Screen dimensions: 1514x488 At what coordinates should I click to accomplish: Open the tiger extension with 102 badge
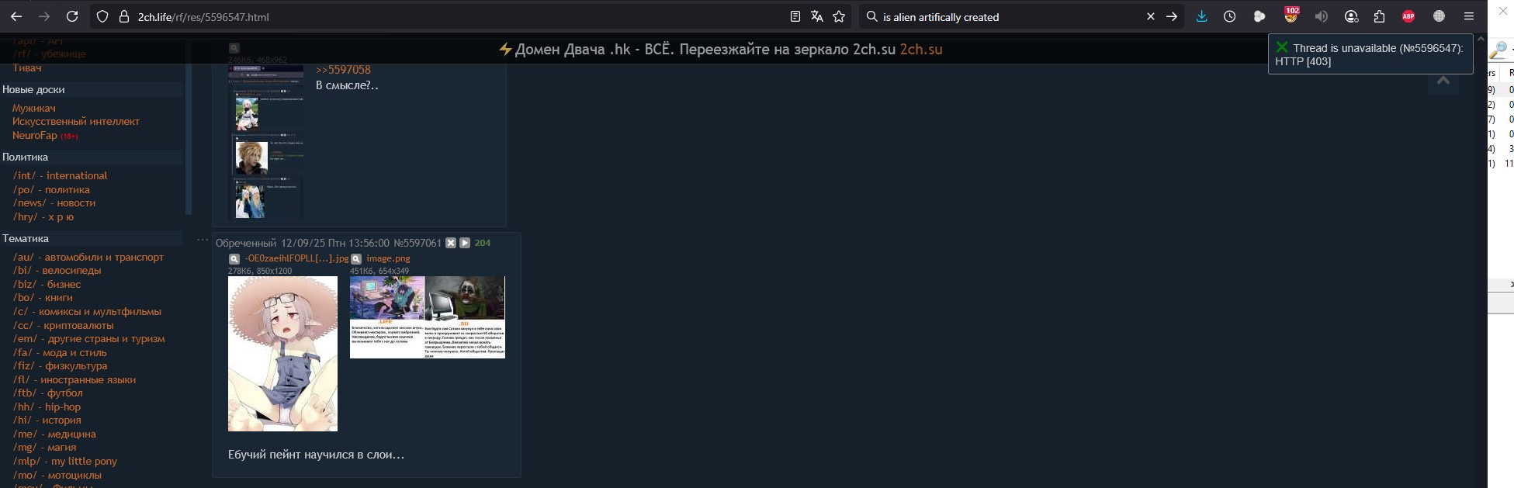[x=1291, y=16]
